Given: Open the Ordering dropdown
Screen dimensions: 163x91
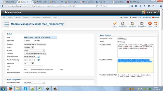Looking at the screenshot, I should tap(35, 54).
